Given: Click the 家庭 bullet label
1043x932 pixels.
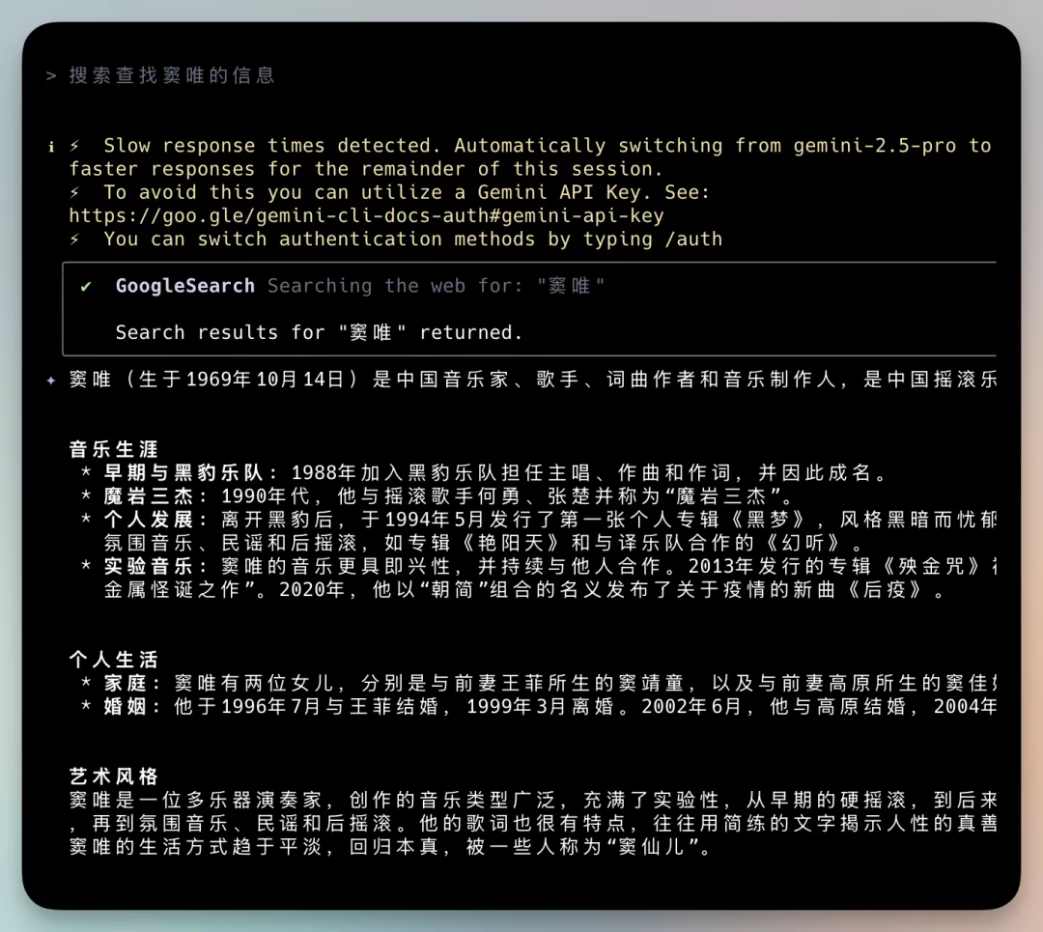Looking at the screenshot, I should [x=126, y=683].
